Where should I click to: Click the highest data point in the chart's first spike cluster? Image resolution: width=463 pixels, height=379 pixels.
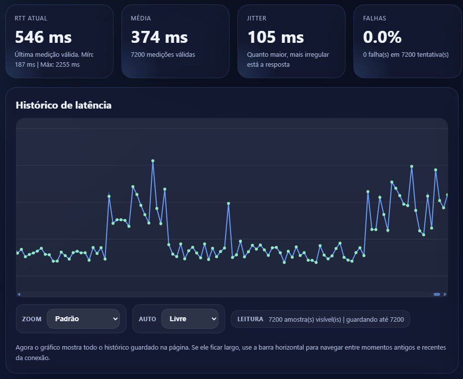pyautogui.click(x=153, y=161)
